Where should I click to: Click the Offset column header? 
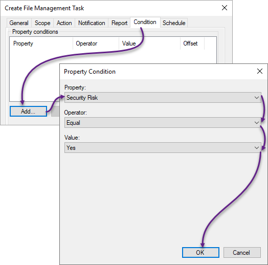tap(192, 43)
